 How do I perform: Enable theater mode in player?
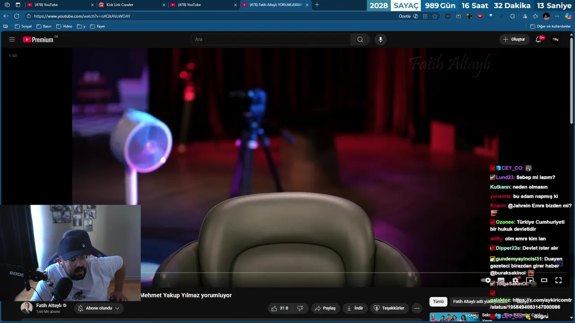tap(544, 280)
